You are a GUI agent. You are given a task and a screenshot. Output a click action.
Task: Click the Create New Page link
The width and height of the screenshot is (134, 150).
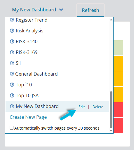tap(28, 117)
